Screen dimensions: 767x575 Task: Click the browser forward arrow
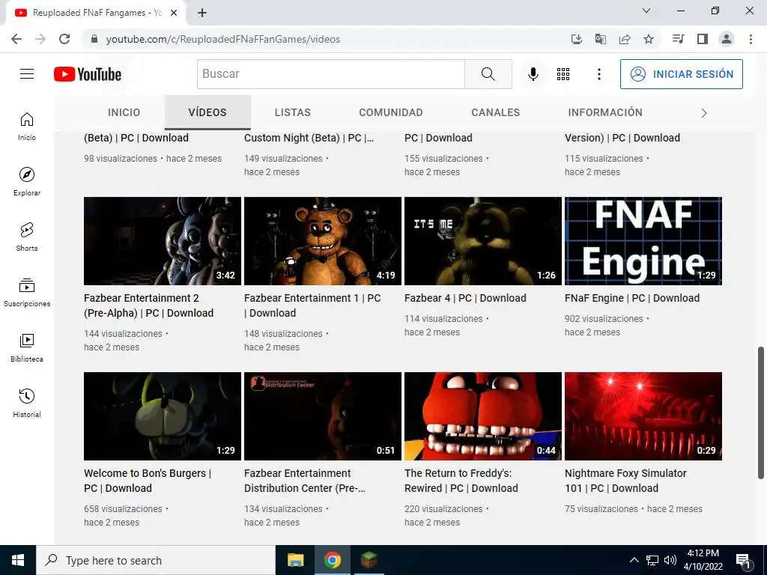click(x=40, y=39)
